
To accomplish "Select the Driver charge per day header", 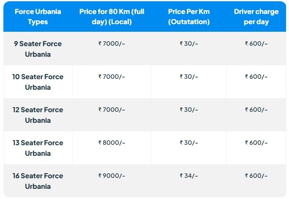I will 256,17.
